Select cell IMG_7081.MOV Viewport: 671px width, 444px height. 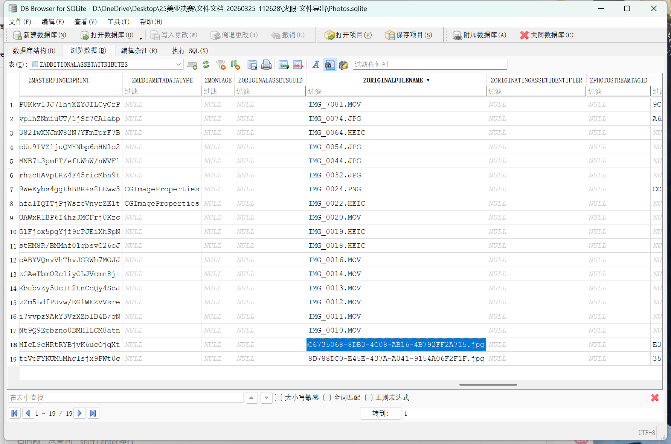coord(396,104)
